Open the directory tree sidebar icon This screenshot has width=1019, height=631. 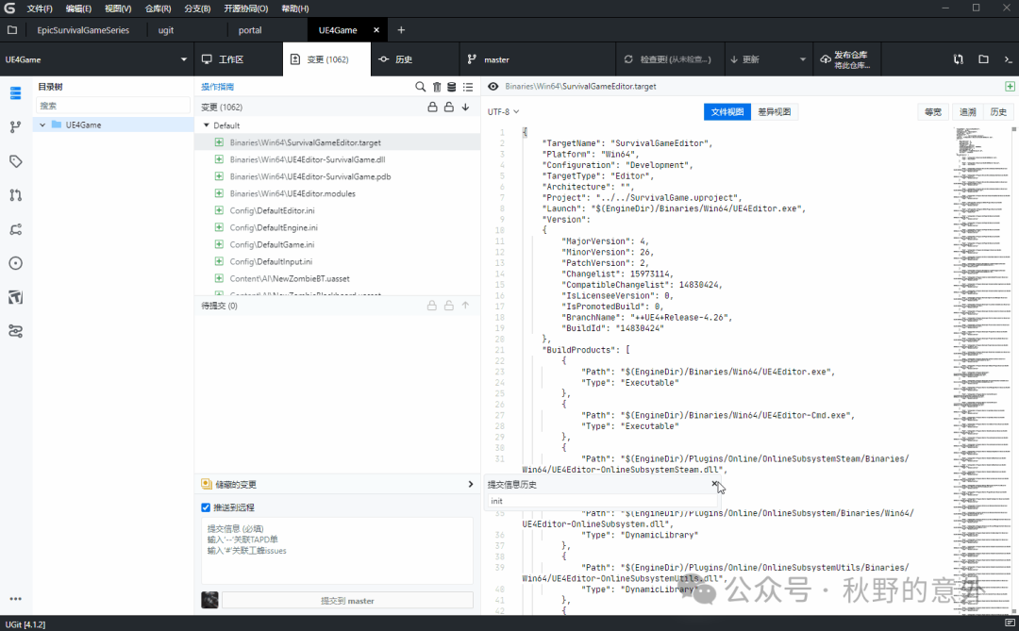pyautogui.click(x=16, y=93)
